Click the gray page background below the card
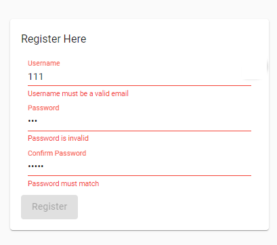Screen dimensions: 277x245 click(138, 238)
